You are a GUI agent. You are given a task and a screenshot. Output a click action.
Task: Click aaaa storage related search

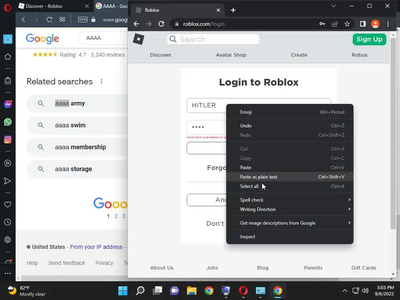tap(77, 169)
